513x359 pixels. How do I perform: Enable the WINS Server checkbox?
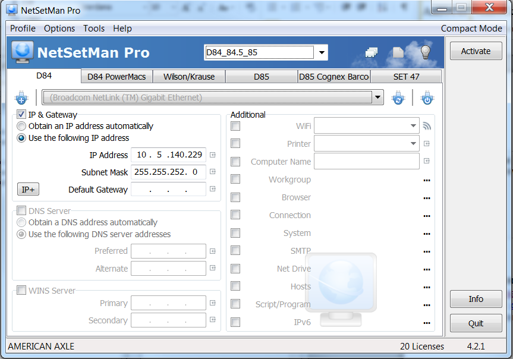pos(21,290)
